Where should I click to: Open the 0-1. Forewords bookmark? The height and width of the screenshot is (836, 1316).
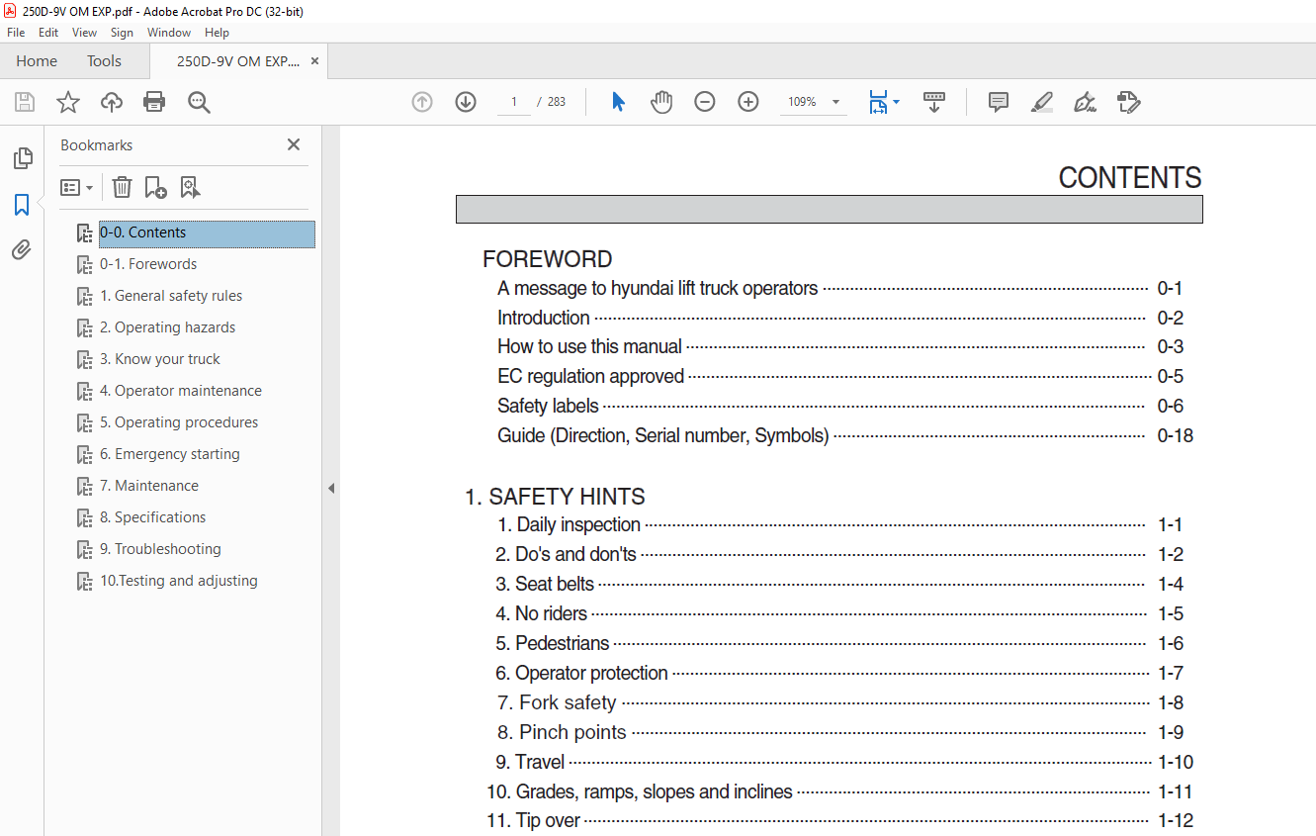(148, 264)
